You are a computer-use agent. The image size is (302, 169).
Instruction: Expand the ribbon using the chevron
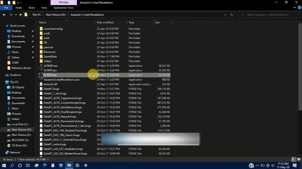[x=294, y=8]
